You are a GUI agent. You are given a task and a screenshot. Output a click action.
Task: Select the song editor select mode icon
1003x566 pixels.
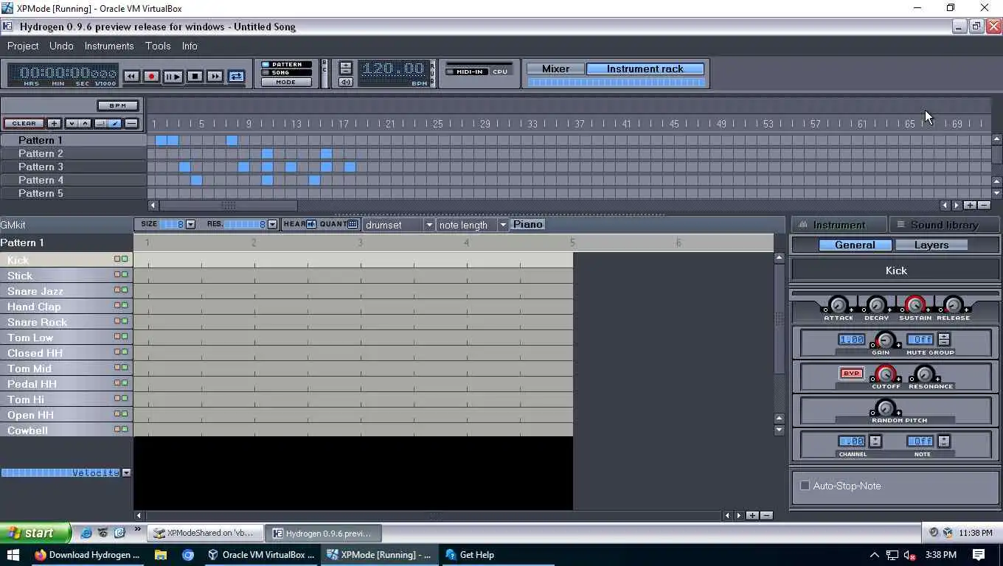click(101, 123)
